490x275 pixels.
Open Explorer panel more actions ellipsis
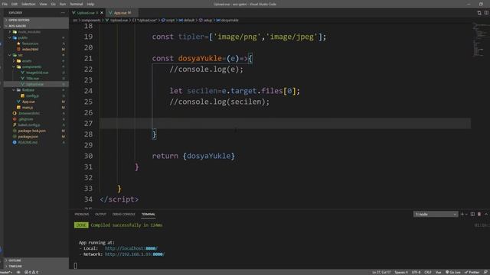pos(63,13)
